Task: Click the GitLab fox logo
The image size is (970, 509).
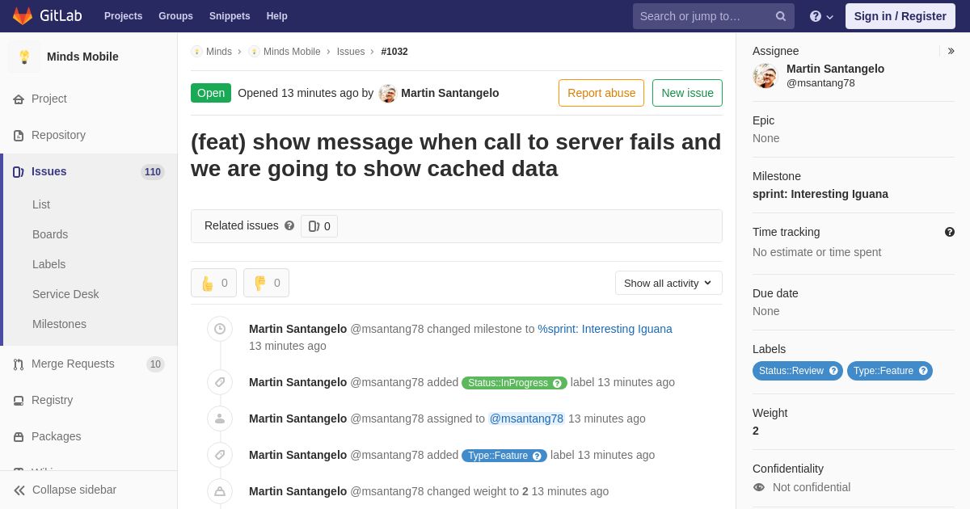Action: pos(23,16)
